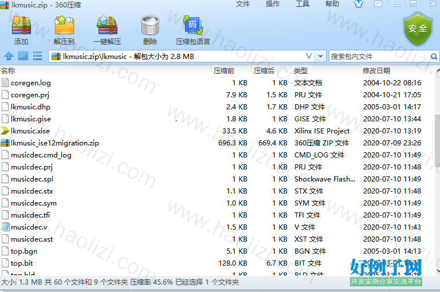The height and width of the screenshot is (292, 440).
Task: Click the green 安全 shield badge
Action: pos(418,29)
